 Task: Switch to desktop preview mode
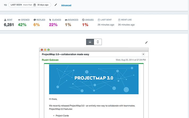pos(90,42)
